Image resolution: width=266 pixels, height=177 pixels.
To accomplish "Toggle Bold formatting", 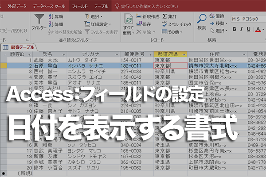I will pos(235,29).
